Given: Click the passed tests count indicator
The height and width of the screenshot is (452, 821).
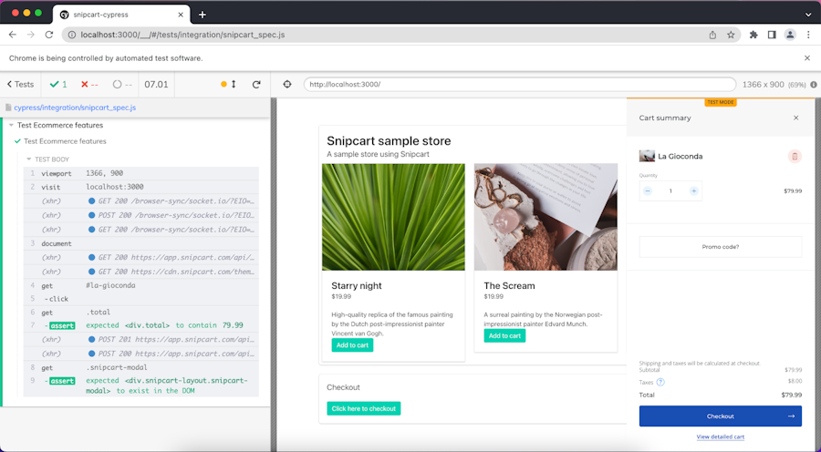Looking at the screenshot, I should [57, 84].
